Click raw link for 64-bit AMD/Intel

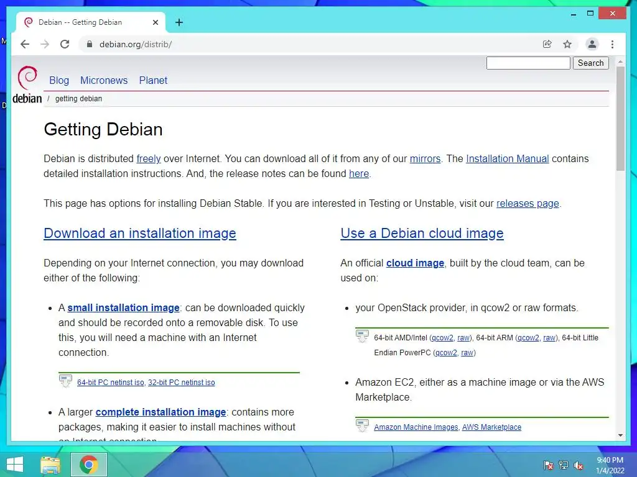(463, 337)
